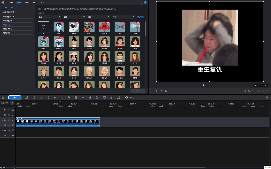This screenshot has height=169, width=271.
Task: Open the fifth top tab (speed)
Action: (x=42, y=3)
